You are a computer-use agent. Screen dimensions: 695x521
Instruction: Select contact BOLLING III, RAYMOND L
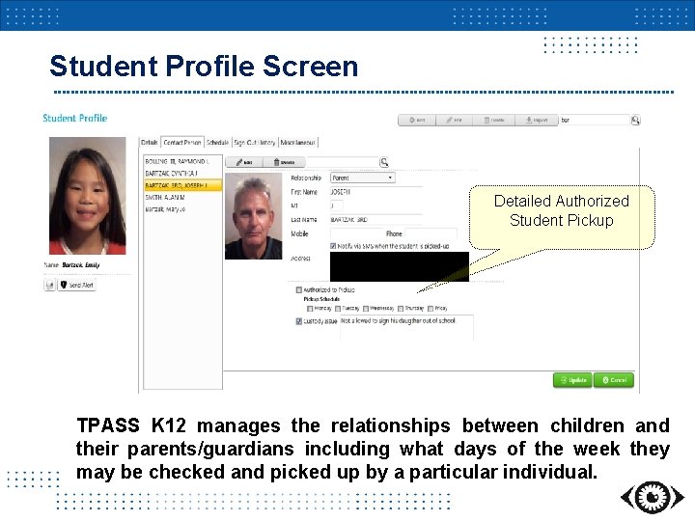pos(182,162)
